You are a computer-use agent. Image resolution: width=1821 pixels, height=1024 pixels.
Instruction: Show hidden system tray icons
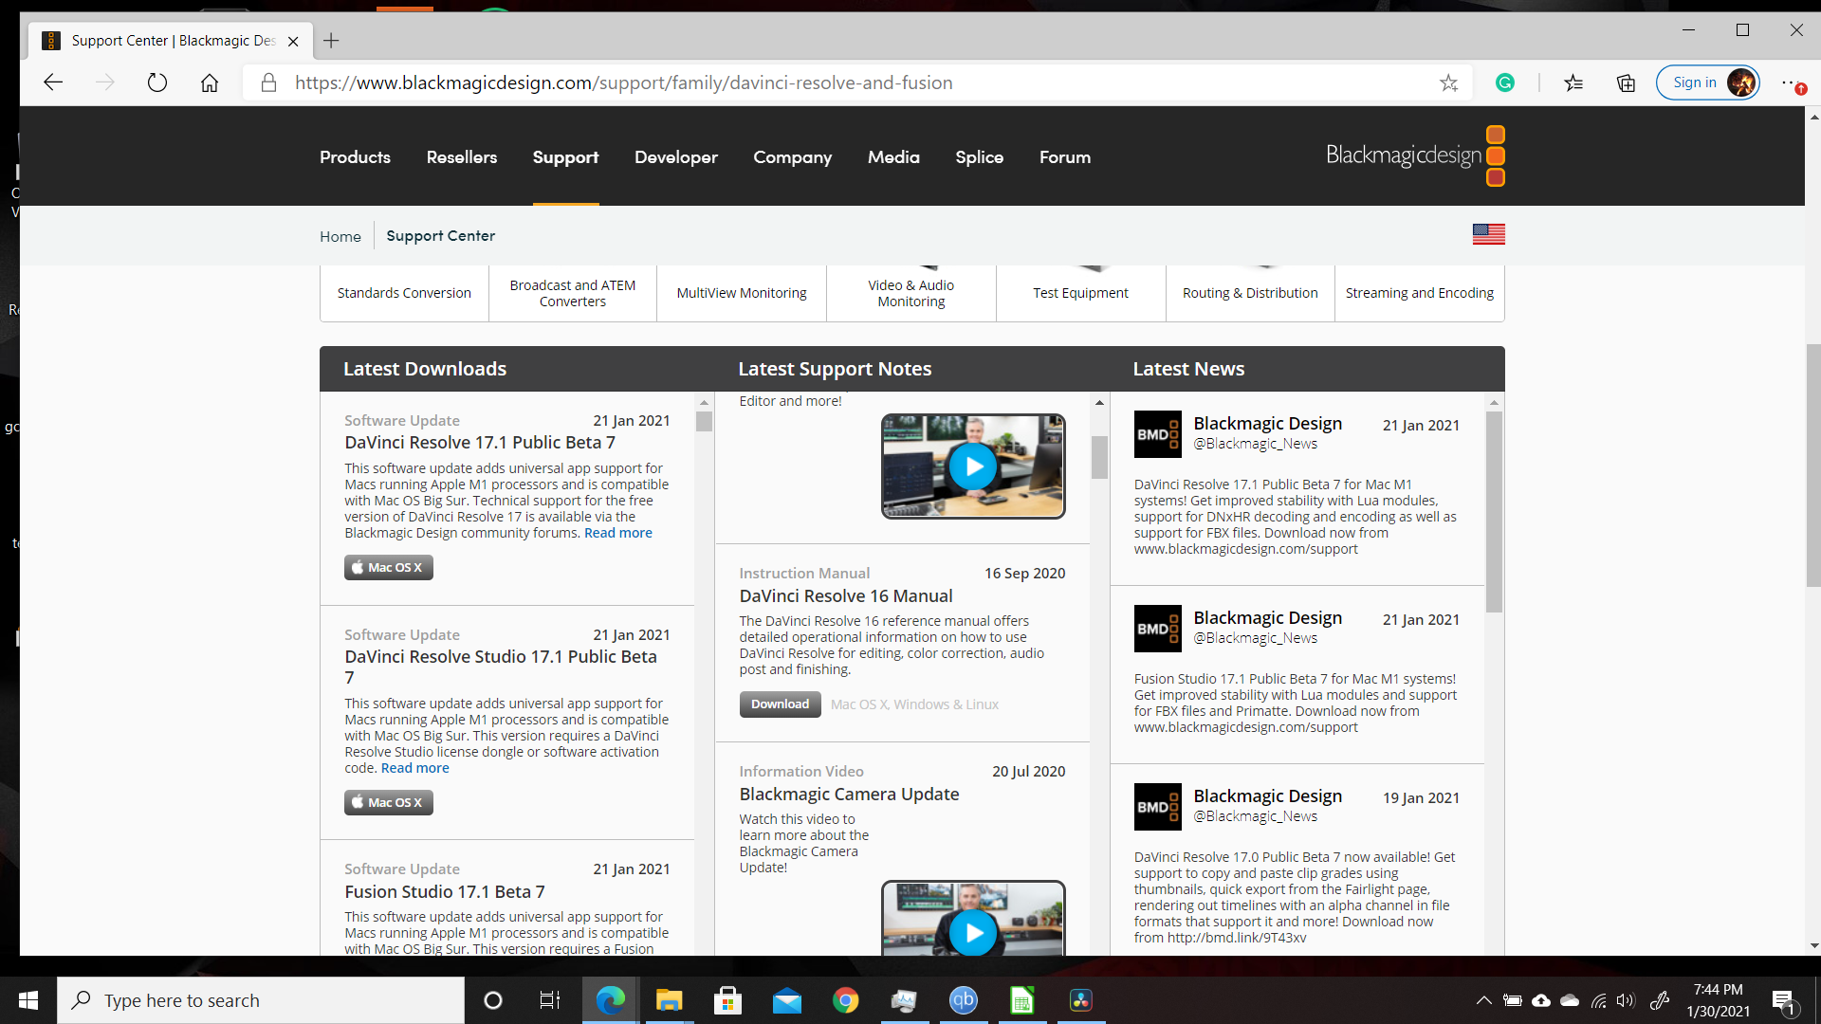coord(1483,1000)
